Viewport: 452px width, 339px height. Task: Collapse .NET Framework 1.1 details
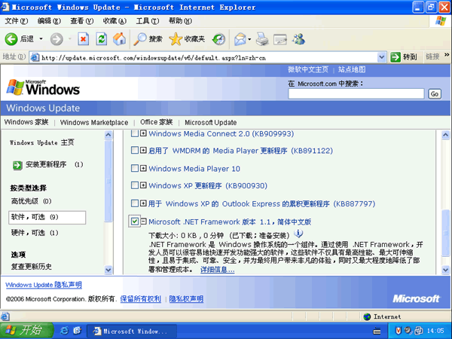(x=143, y=221)
